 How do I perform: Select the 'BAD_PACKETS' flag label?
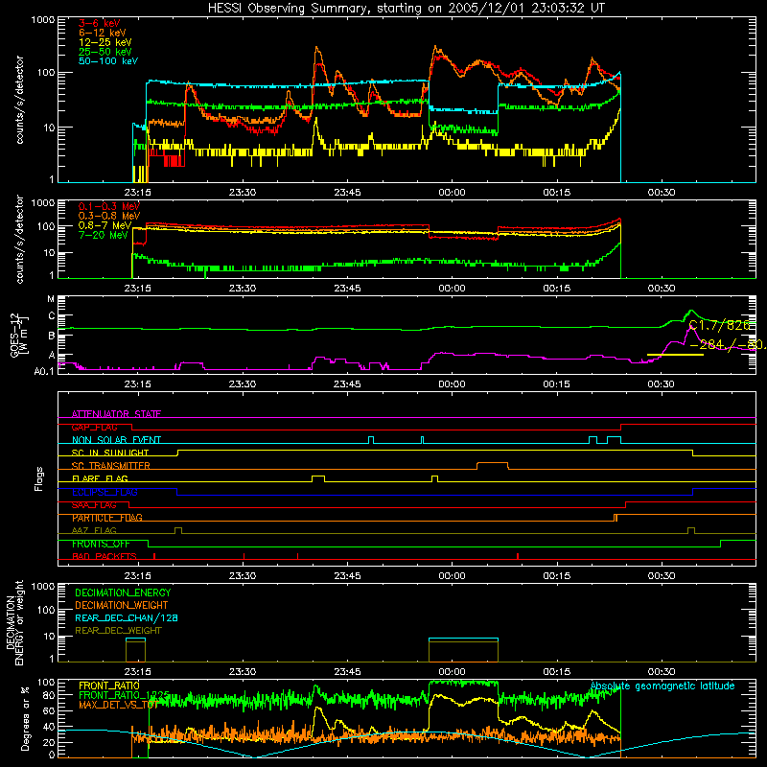click(x=105, y=557)
